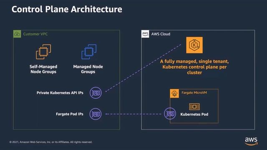Click the AWS Cloud logo badge
The width and height of the screenshot is (267, 150).
(x=145, y=34)
